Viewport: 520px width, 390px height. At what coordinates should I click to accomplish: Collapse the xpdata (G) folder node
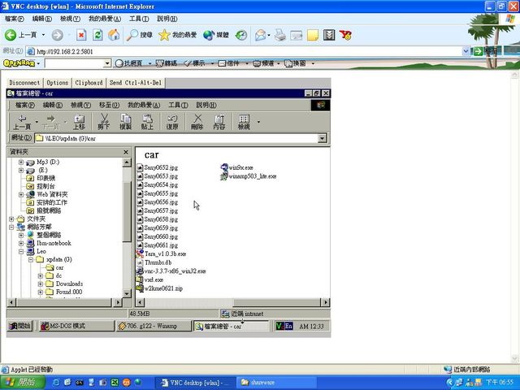pyautogui.click(x=31, y=260)
